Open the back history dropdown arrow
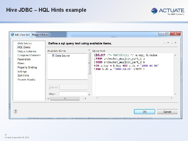Viewport: 188px width, 141px height. 168,43
